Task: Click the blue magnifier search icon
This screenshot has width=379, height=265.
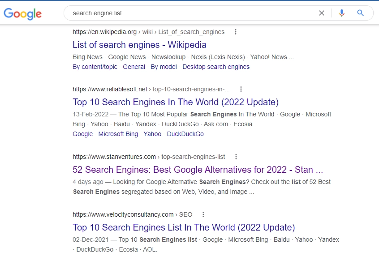Action: click(x=360, y=13)
